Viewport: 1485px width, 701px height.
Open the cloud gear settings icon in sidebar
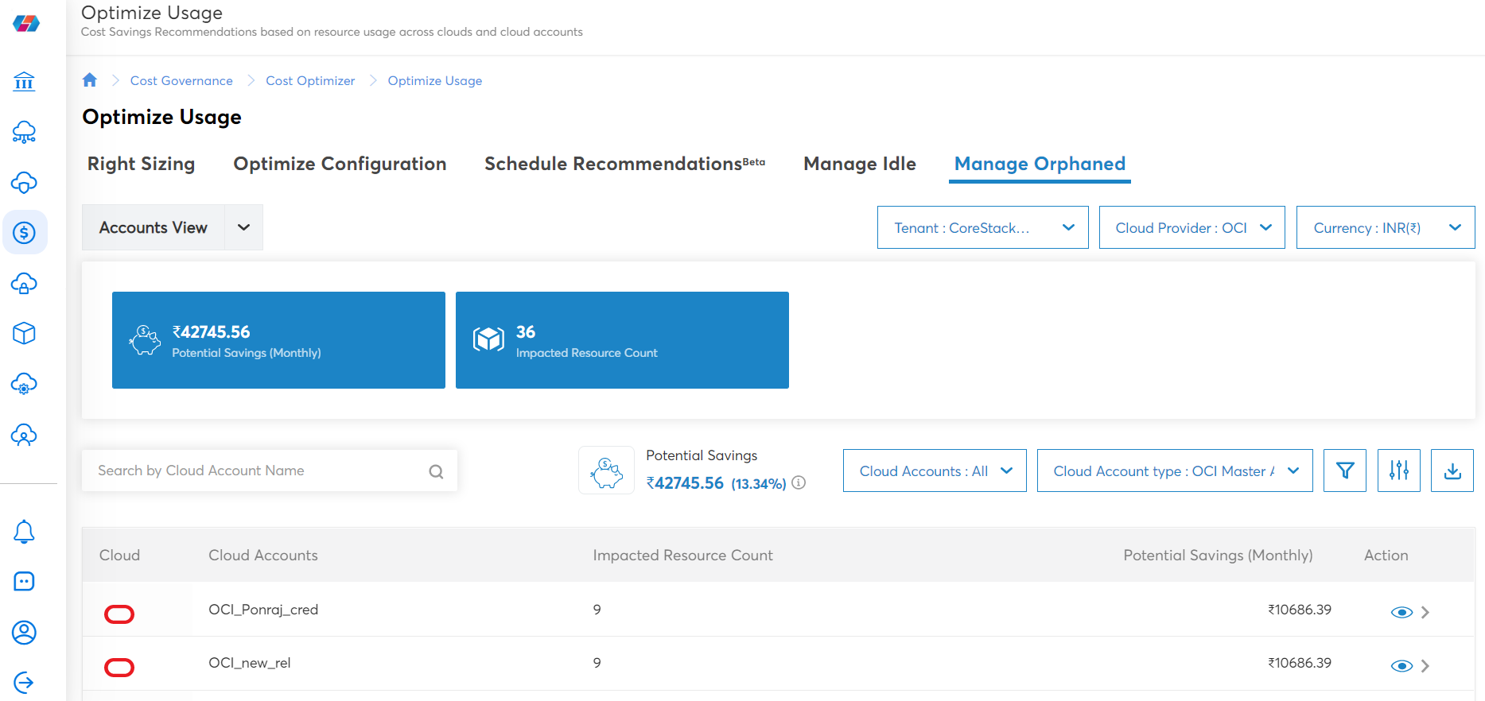[x=24, y=384]
